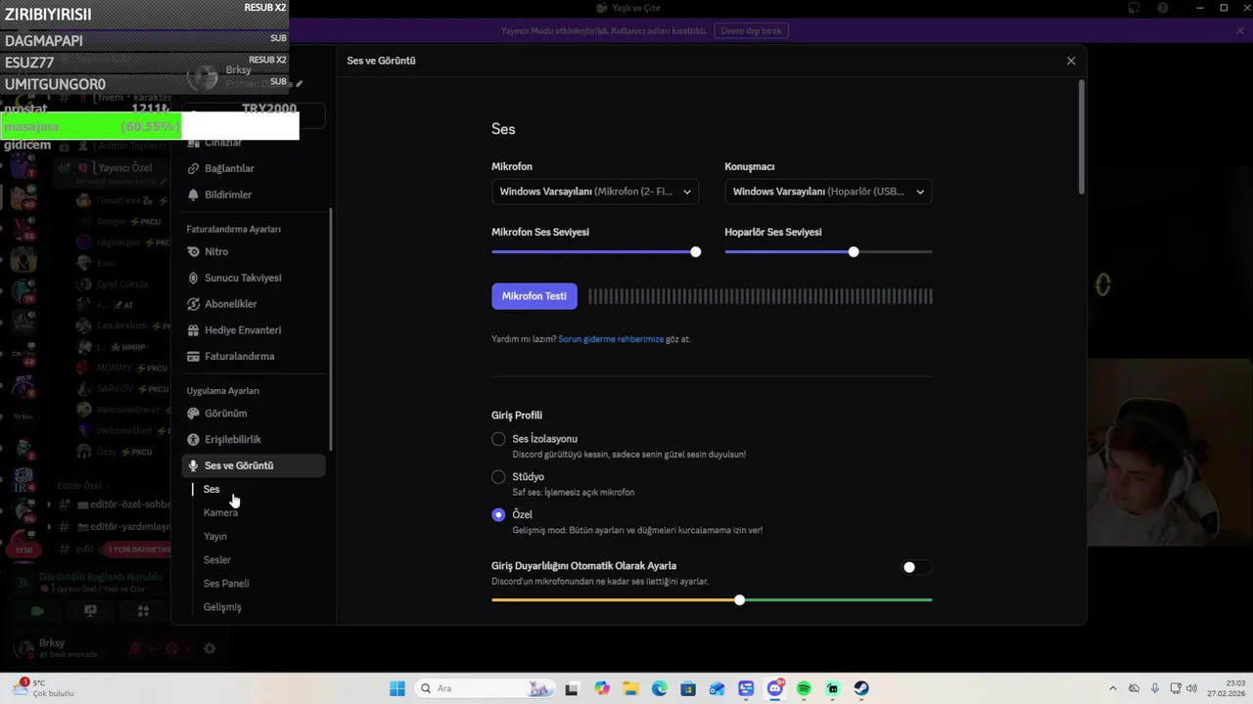
Task: Open Steam from the taskbar
Action: 861,688
